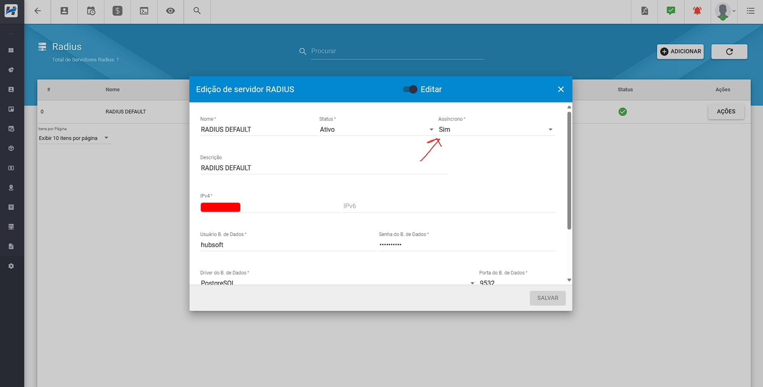Screen dimensions: 763x387
Task: Open the map pin sidebar icon
Action: point(11,188)
